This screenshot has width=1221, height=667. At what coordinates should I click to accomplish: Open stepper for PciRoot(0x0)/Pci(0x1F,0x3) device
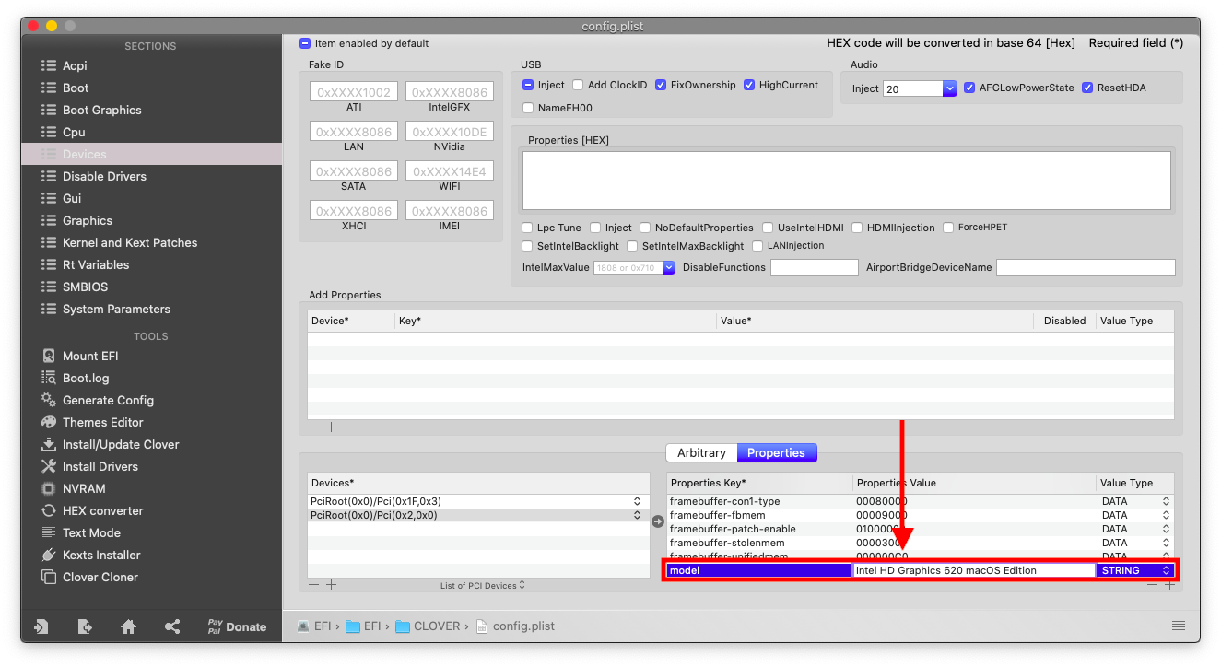(637, 501)
